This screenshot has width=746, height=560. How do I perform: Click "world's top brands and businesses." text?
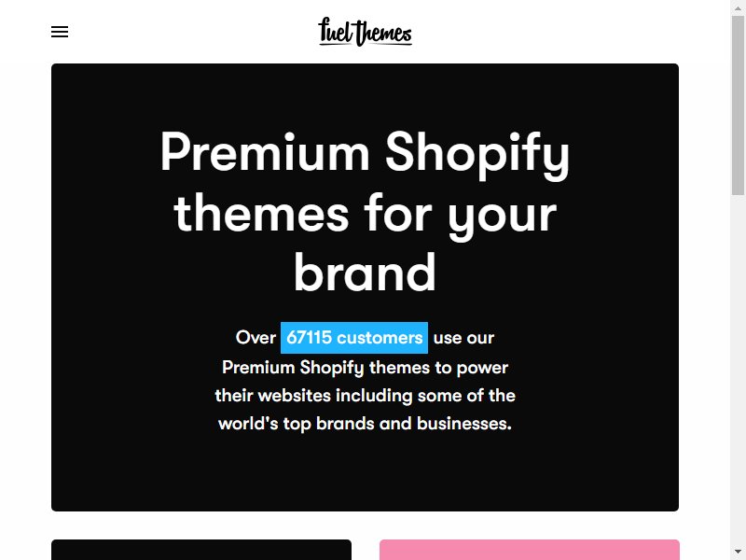[365, 424]
